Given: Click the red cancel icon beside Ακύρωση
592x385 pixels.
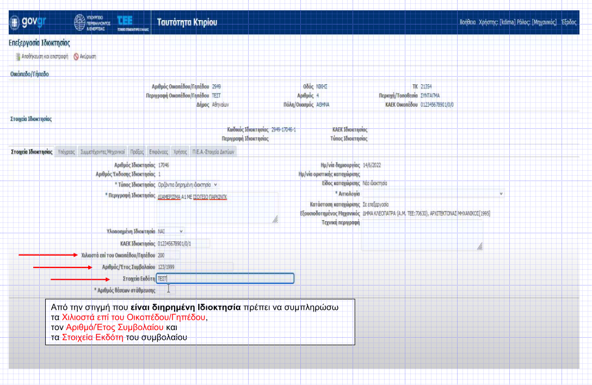Looking at the screenshot, I should (76, 56).
